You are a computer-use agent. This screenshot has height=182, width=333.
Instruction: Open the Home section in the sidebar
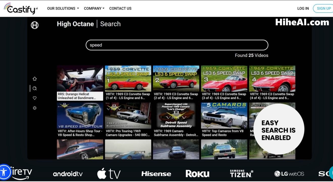click(35, 79)
